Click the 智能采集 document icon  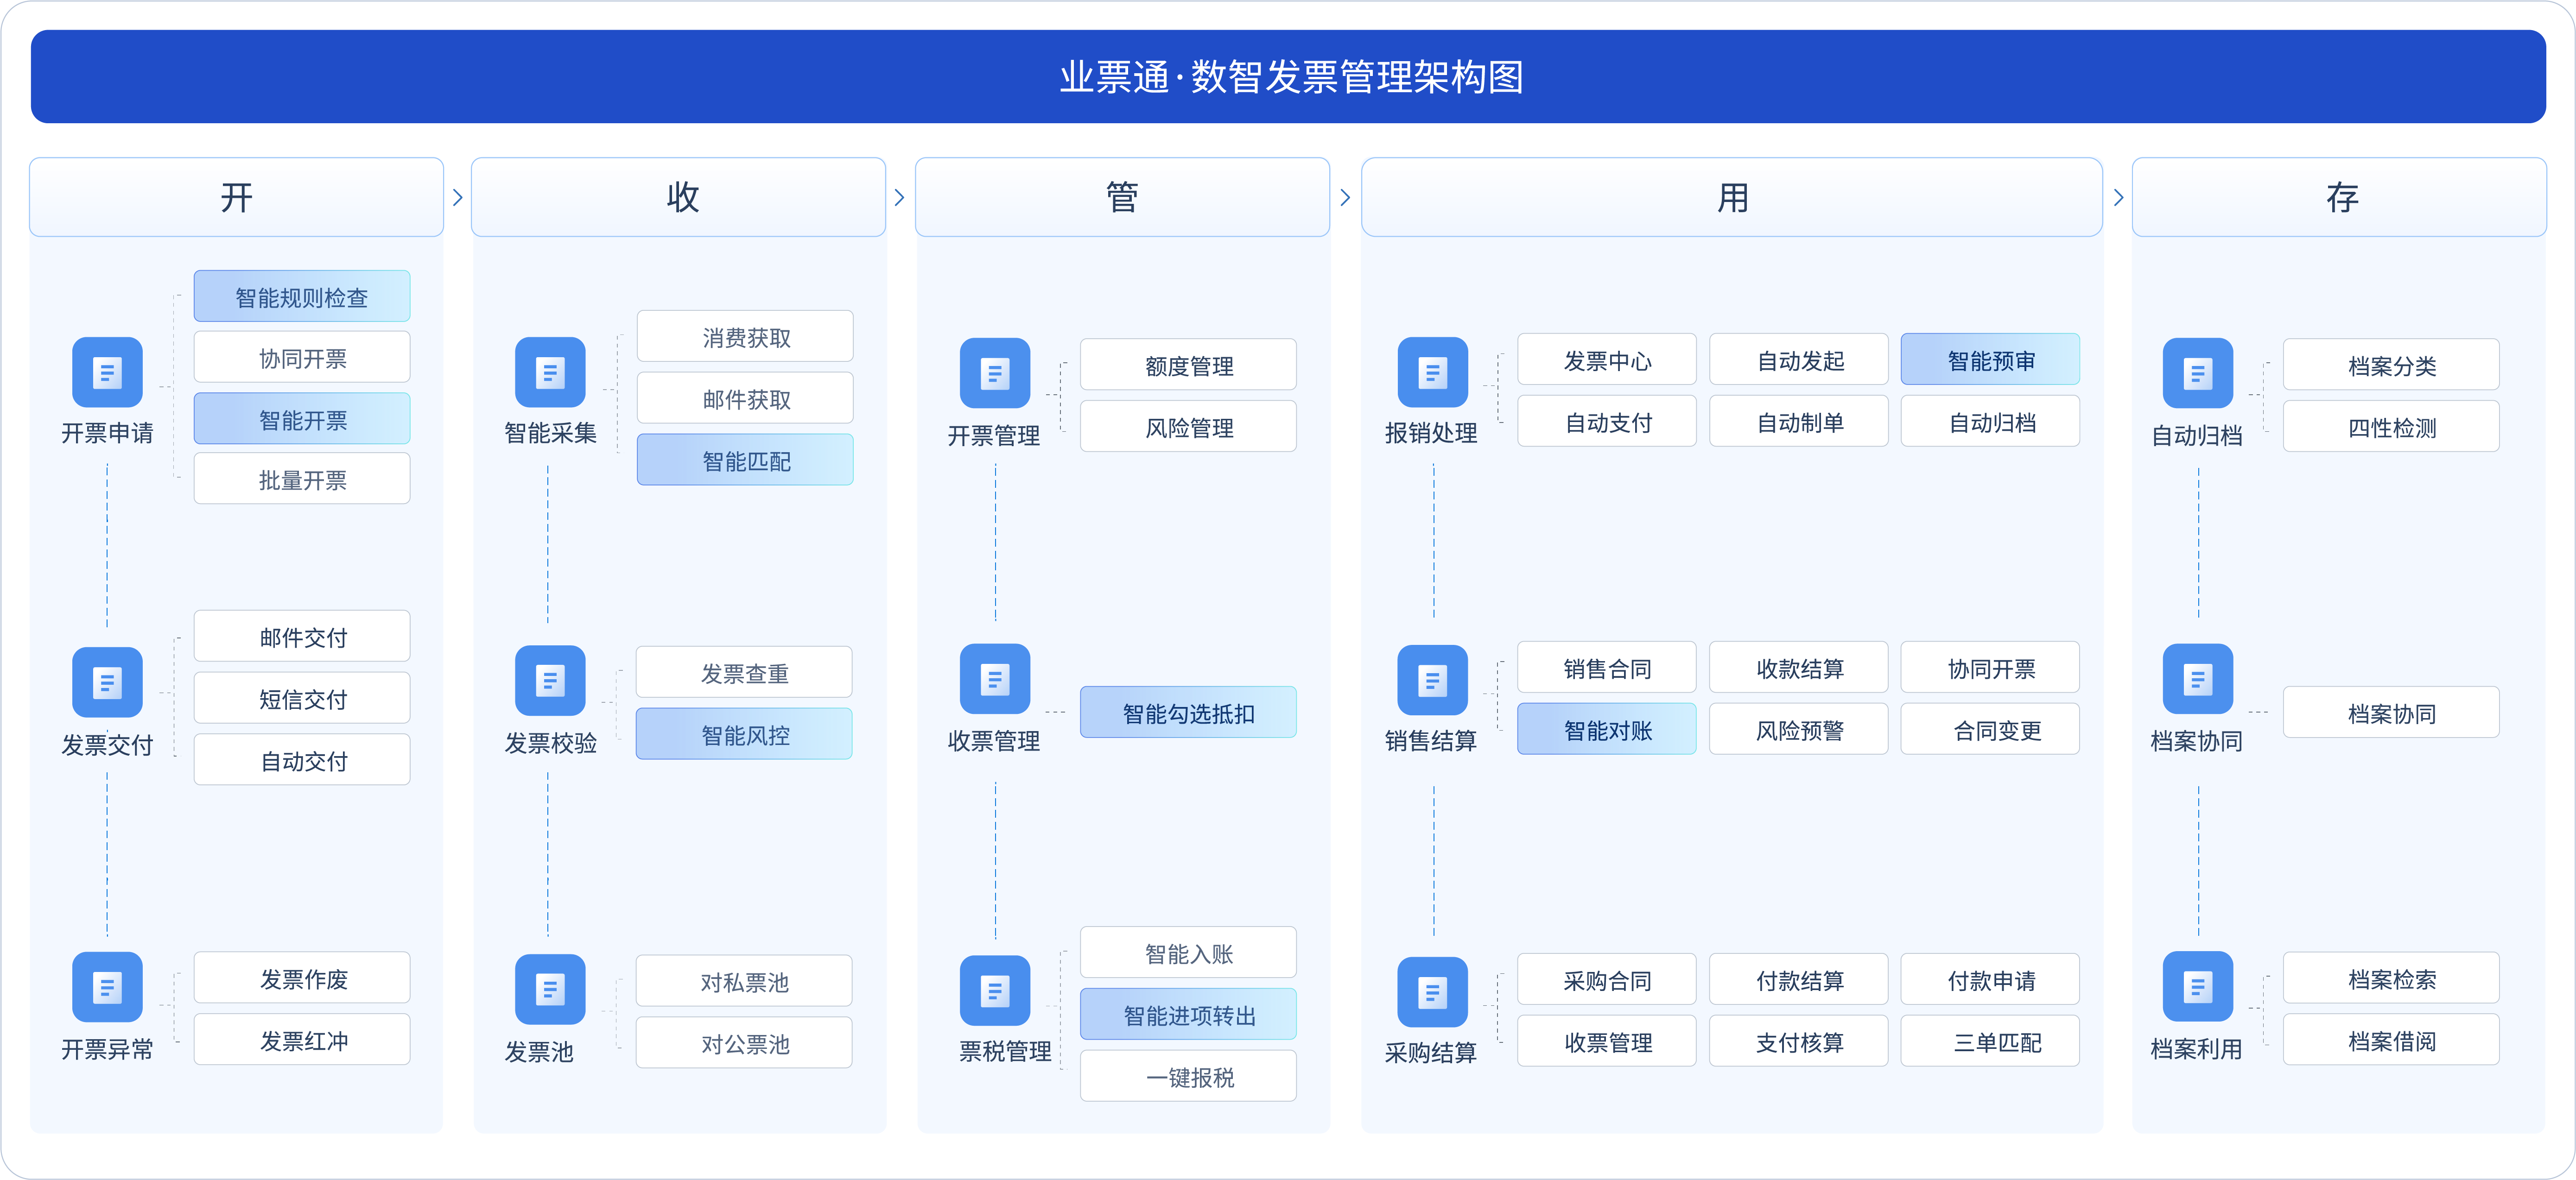(550, 373)
